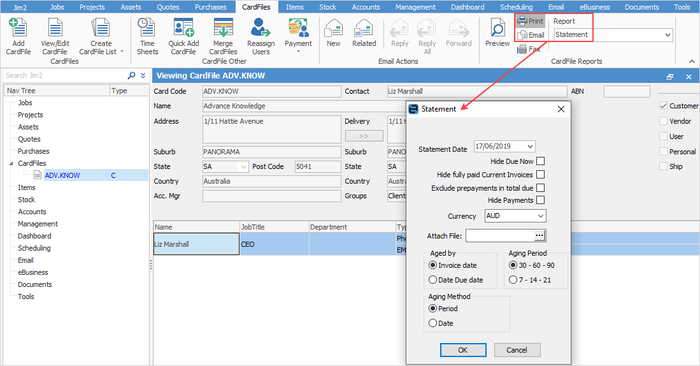Select ADV.KNOW in the Nav Tree
Image resolution: width=700 pixels, height=366 pixels.
click(x=62, y=175)
